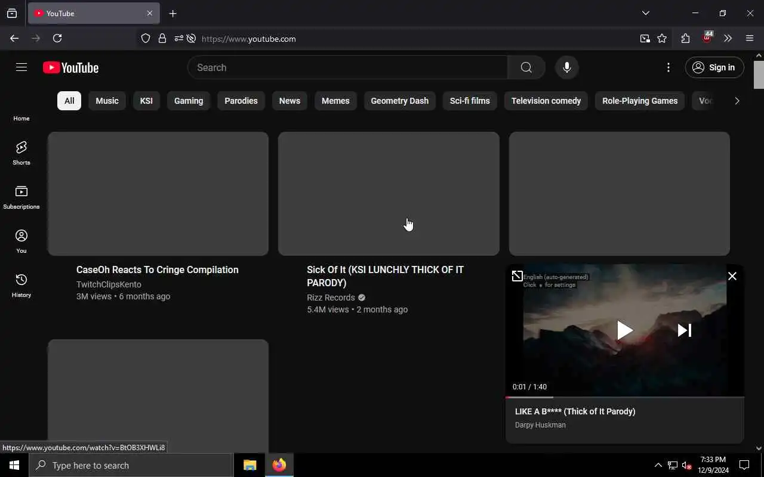The image size is (764, 477).
Task: Click the YouTube logo
Action: tap(70, 68)
